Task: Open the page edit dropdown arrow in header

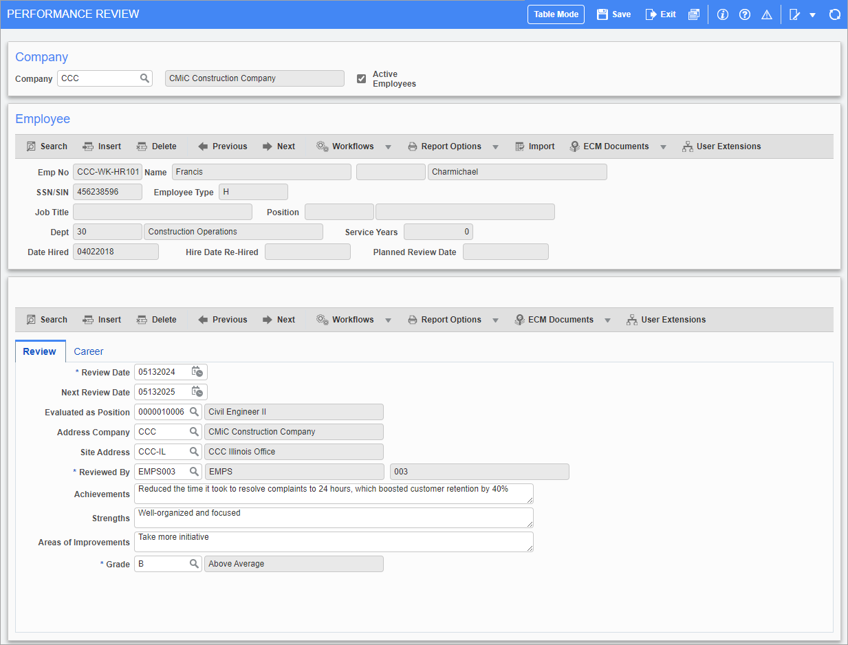Action: point(812,15)
